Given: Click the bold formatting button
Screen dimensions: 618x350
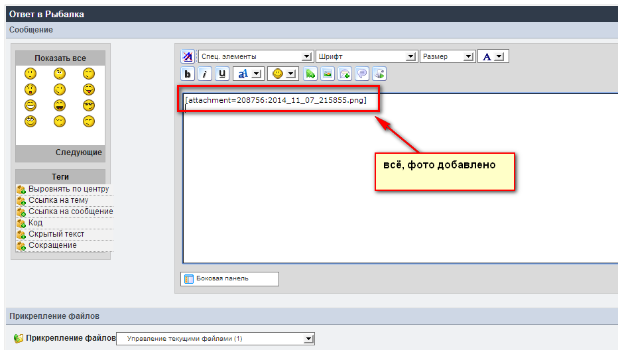Looking at the screenshot, I should pyautogui.click(x=188, y=74).
